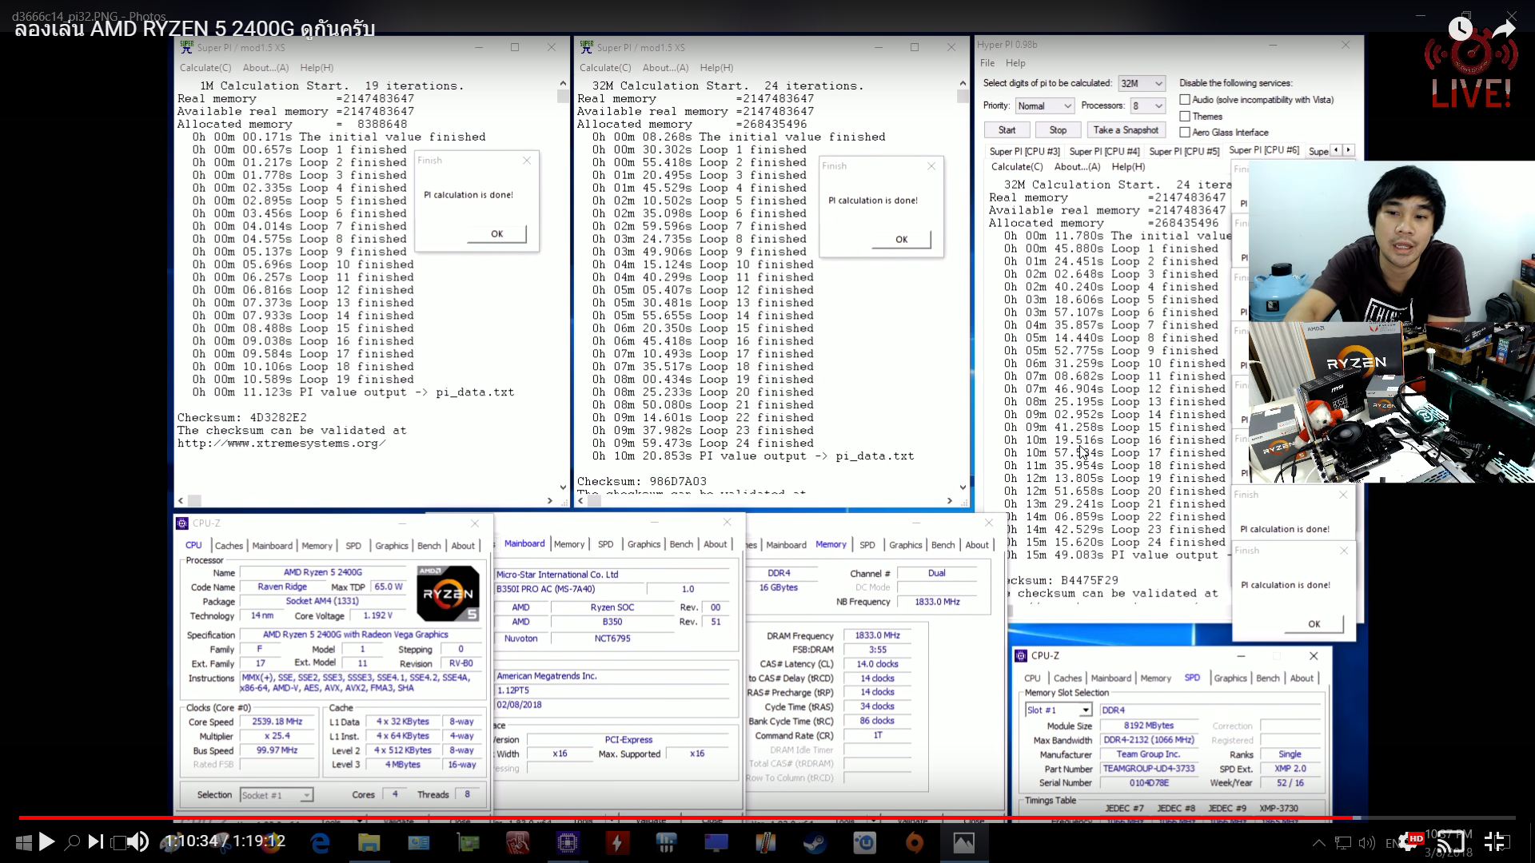Click the Photos app taskbar icon

963,842
